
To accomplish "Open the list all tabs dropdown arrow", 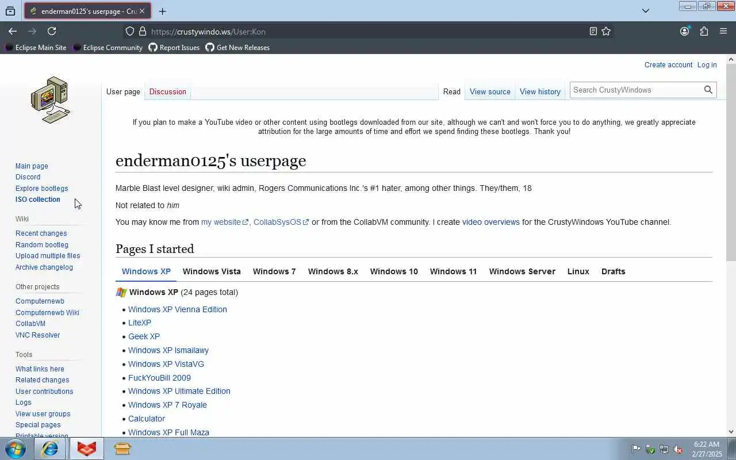I will [646, 10].
